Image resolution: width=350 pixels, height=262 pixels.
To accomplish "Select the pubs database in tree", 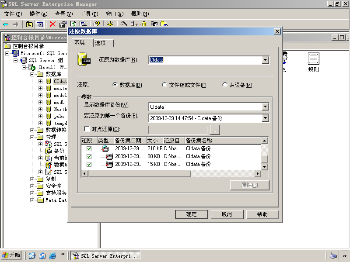I will [59, 116].
